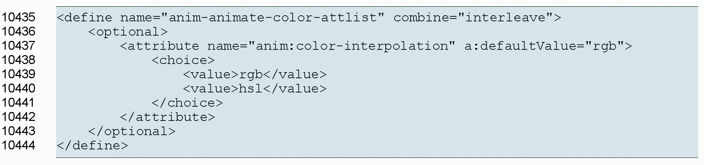Click line number 10435
Screen dimensions: 704x165
click(19, 17)
